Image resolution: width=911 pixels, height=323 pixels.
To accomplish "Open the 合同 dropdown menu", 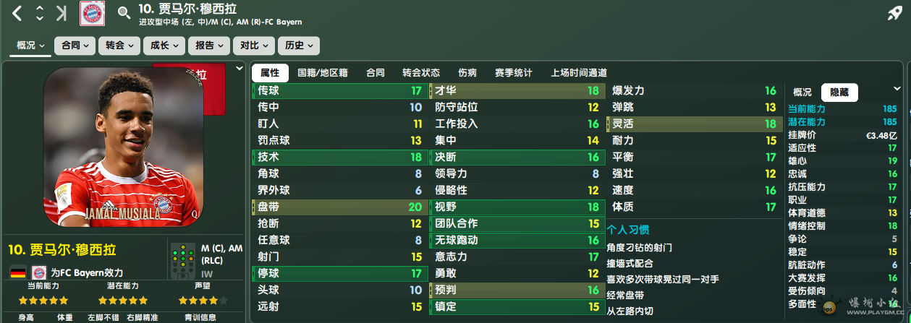I will [75, 46].
